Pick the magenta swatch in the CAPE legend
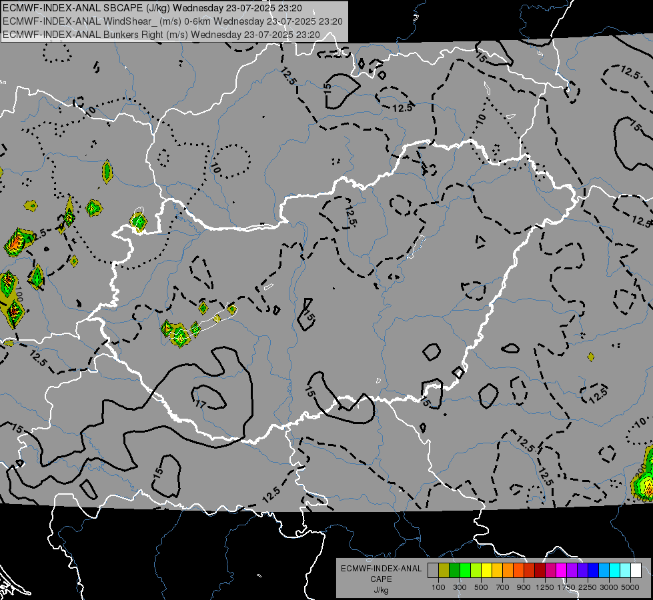Image resolution: width=653 pixels, height=600 pixels. click(561, 571)
